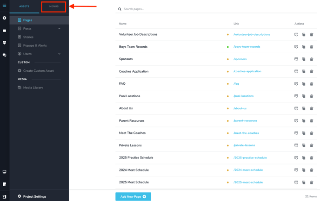320x201 pixels.
Task: Follow the /volunteer-job-descriptions link
Action: pyautogui.click(x=252, y=35)
